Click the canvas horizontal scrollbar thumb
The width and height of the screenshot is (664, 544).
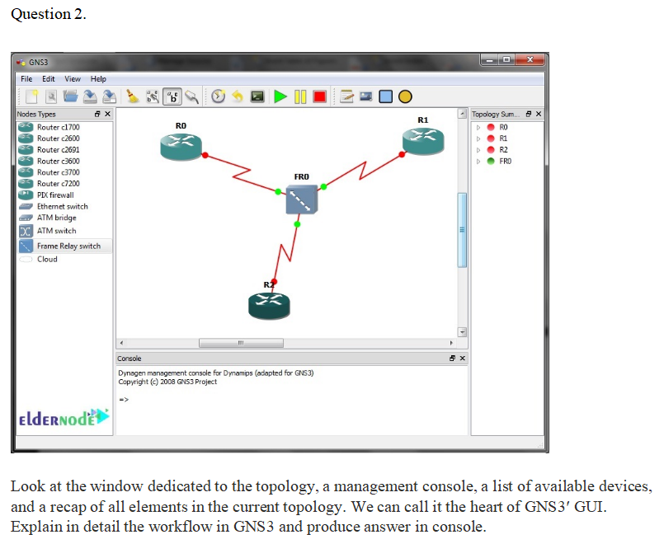point(241,343)
